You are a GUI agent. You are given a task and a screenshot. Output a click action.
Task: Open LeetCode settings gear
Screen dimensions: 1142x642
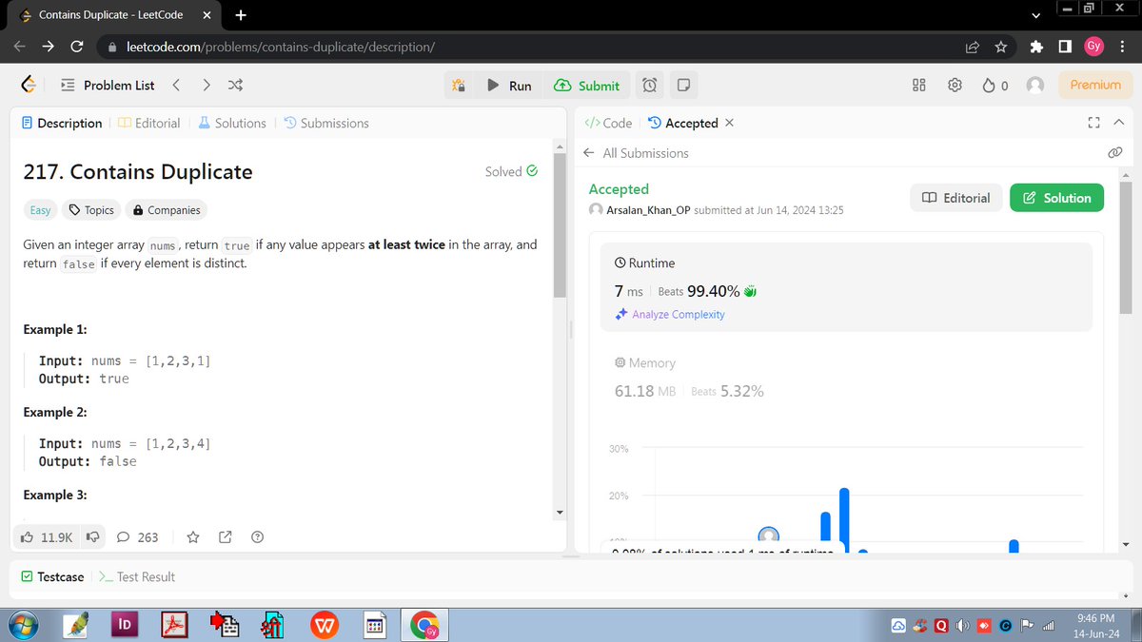coord(955,86)
